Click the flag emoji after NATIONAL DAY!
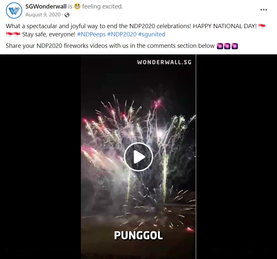 [x=262, y=26]
